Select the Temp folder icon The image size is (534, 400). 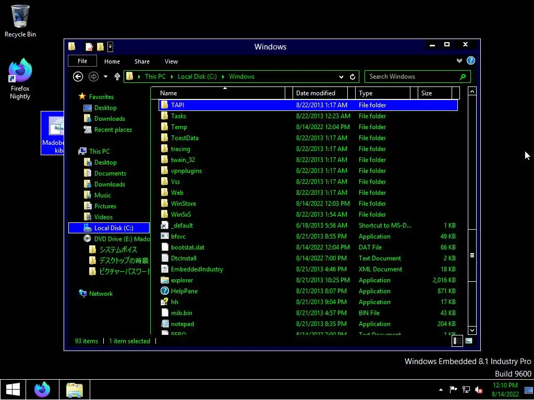tap(165, 127)
